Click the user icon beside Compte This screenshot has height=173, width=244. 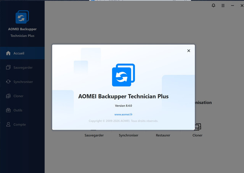(8, 124)
